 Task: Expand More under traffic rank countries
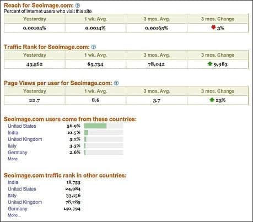[x=14, y=215]
